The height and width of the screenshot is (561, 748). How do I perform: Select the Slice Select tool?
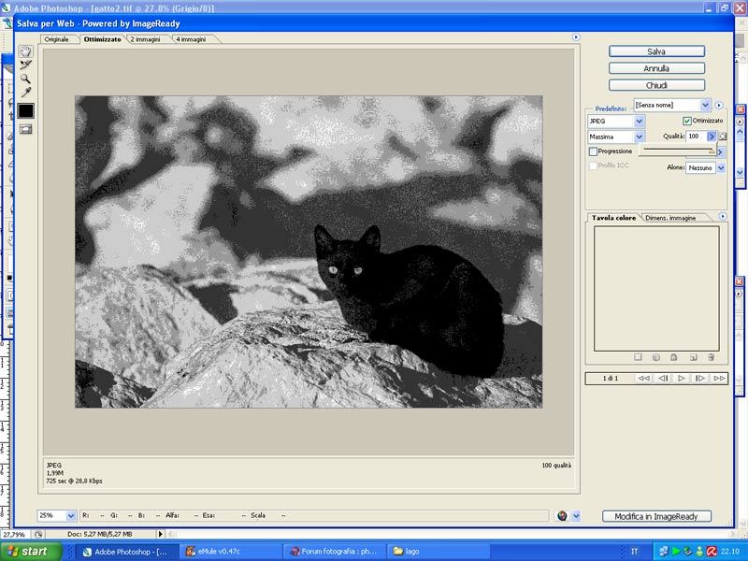click(25, 65)
